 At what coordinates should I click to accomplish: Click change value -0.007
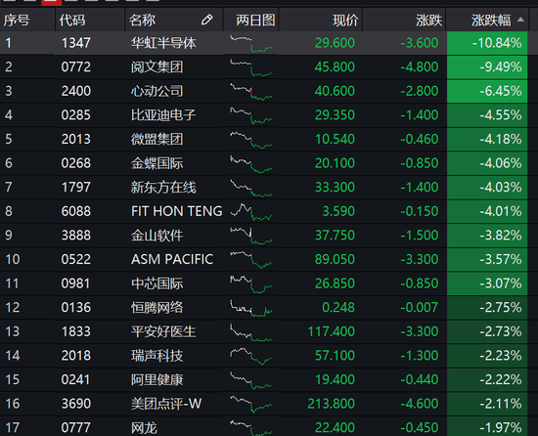tap(420, 308)
